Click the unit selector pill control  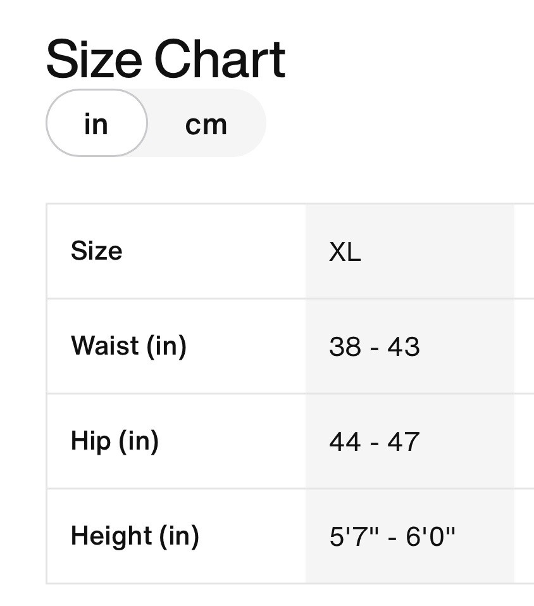[156, 123]
